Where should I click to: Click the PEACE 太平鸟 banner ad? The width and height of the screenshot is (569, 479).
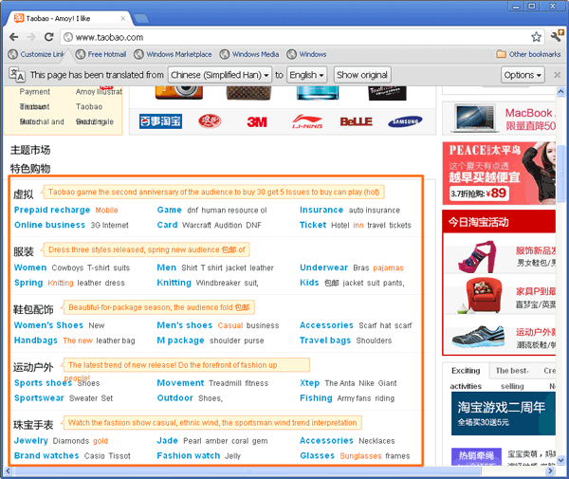coord(499,174)
